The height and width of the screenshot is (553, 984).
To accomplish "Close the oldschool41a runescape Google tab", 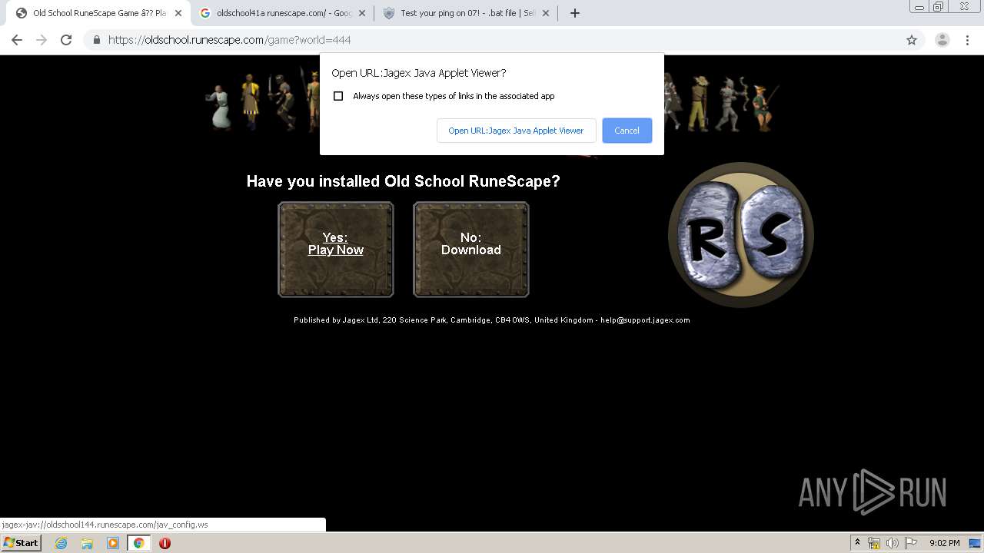I will tap(362, 13).
